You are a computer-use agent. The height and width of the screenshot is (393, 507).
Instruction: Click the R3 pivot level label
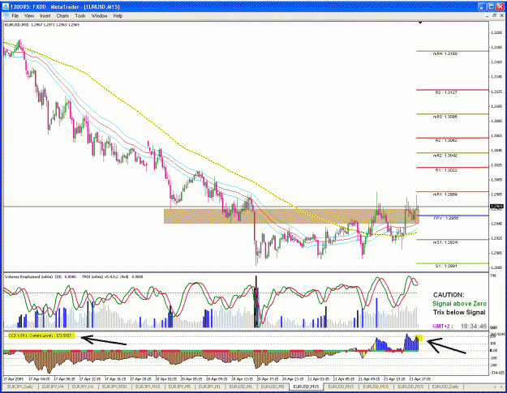coord(446,92)
